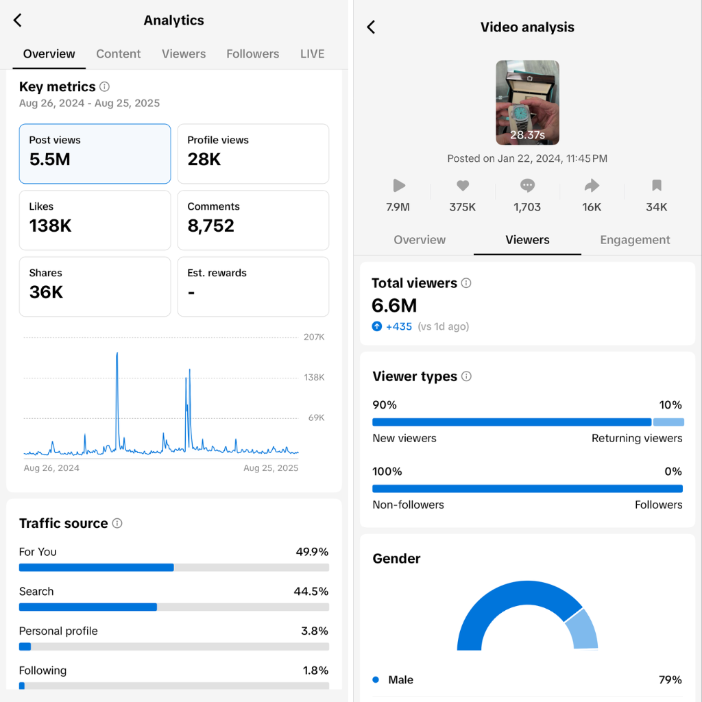Go back from Analytics screen
The width and height of the screenshot is (702, 702).
(x=18, y=21)
